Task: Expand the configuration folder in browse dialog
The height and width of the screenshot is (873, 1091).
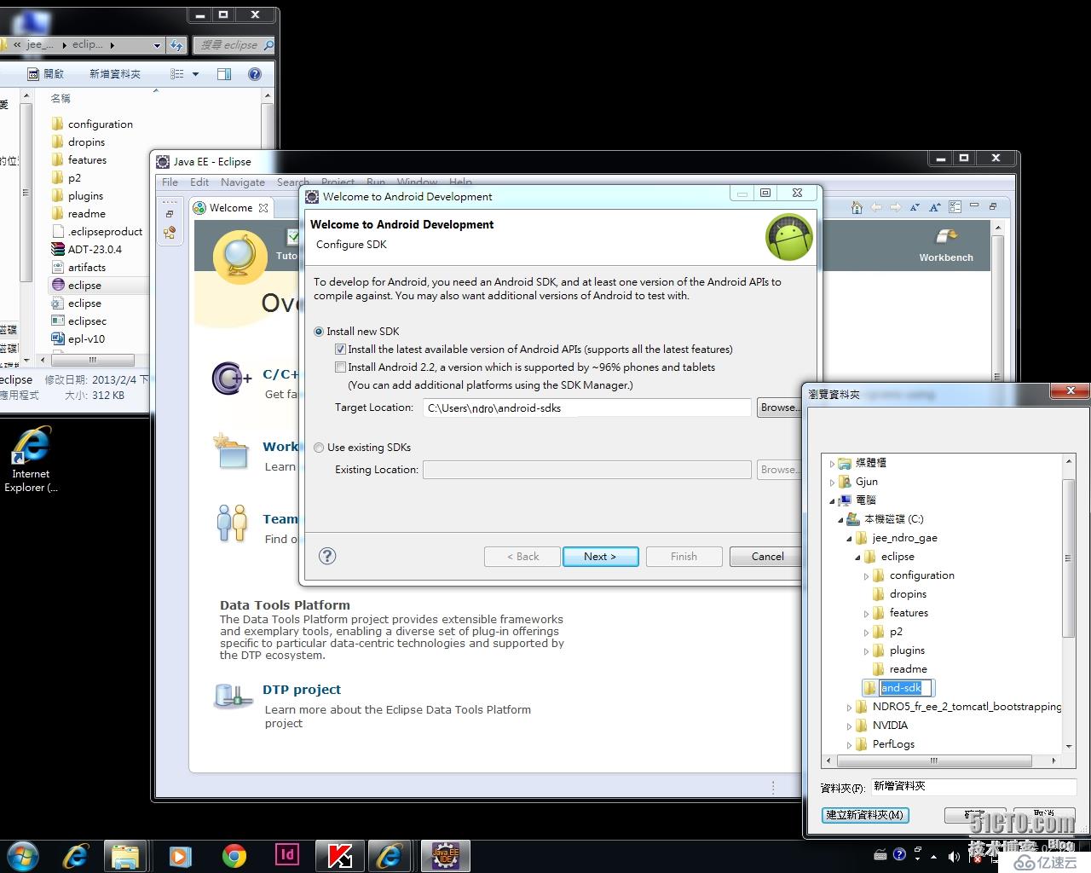Action: (867, 576)
